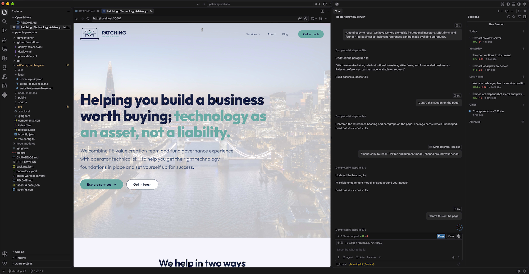The height and width of the screenshot is (274, 529).
Task: Open the Testing flask view
Action: click(x=4, y=68)
